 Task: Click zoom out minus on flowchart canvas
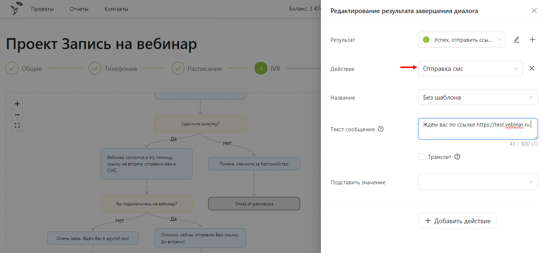pos(17,115)
